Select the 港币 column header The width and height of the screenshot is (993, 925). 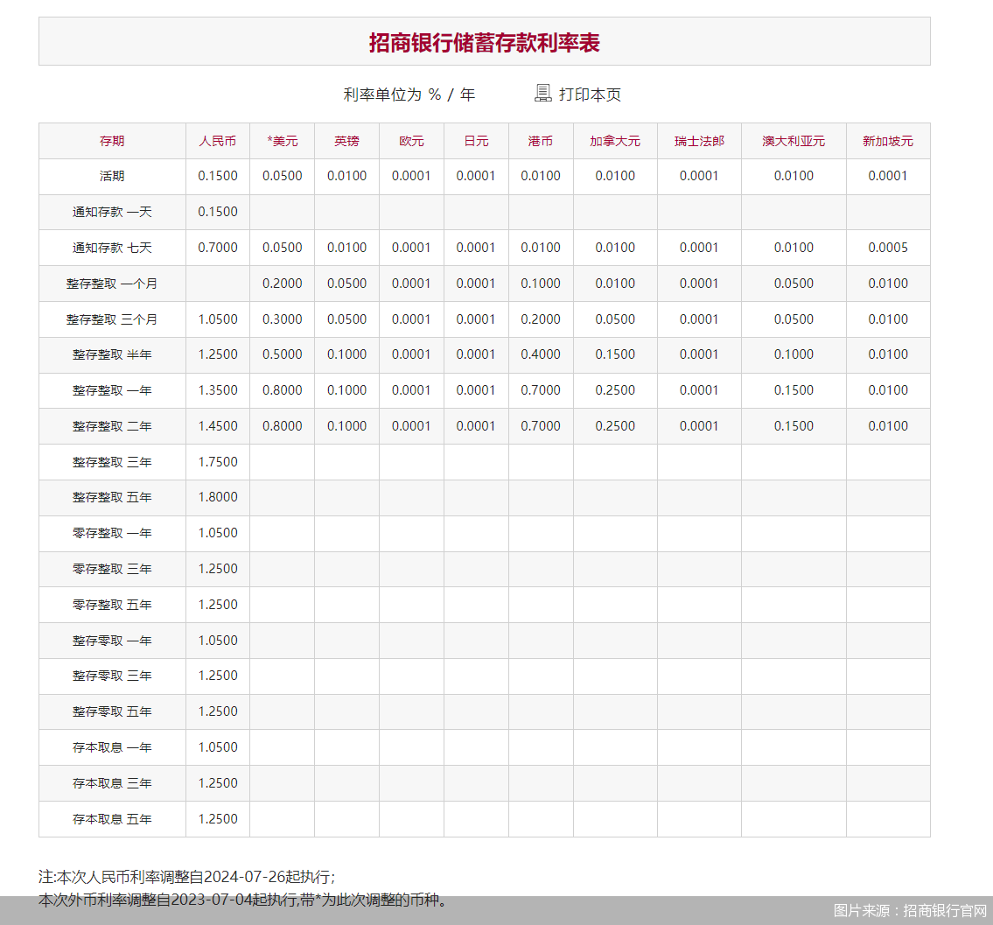coord(541,141)
